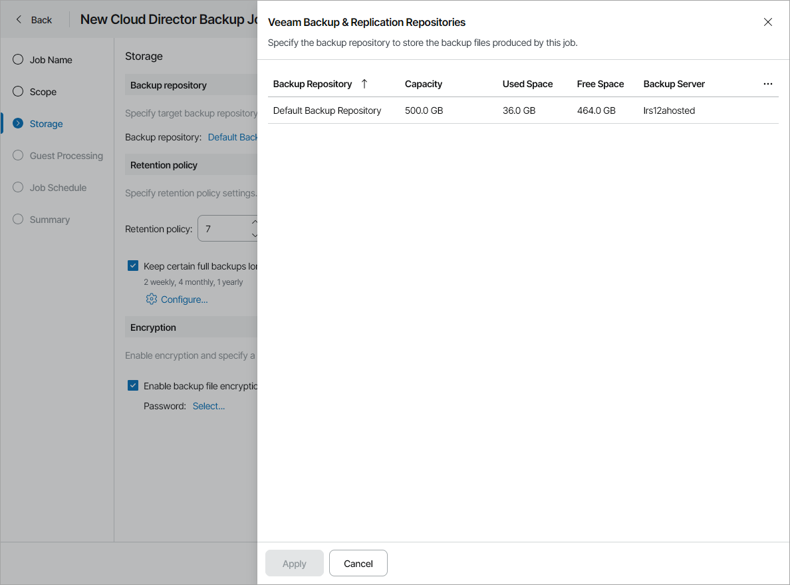Screen dimensions: 790x585
Task: Click the Cancel button
Action: [358, 563]
